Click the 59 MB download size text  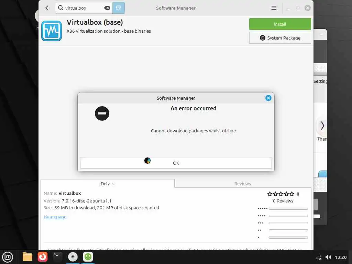tap(107, 208)
